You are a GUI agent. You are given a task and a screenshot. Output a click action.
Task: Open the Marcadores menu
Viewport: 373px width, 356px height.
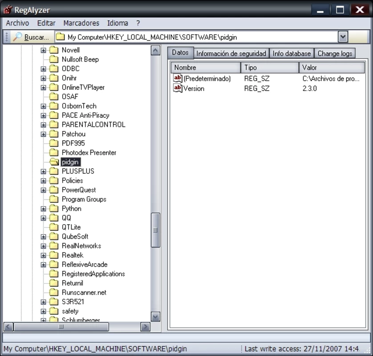coord(81,23)
